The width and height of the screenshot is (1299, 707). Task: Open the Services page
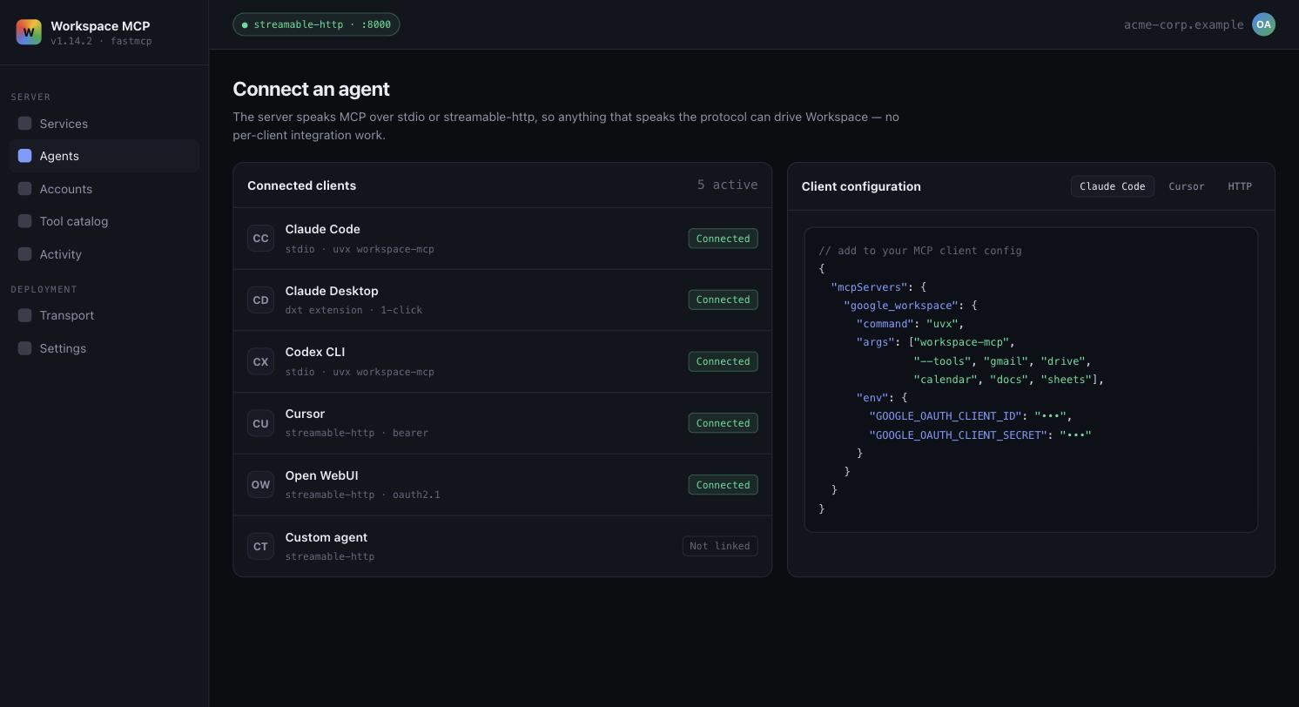(x=104, y=124)
